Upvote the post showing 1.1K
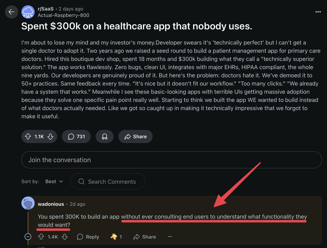327x248 pixels. [28, 137]
